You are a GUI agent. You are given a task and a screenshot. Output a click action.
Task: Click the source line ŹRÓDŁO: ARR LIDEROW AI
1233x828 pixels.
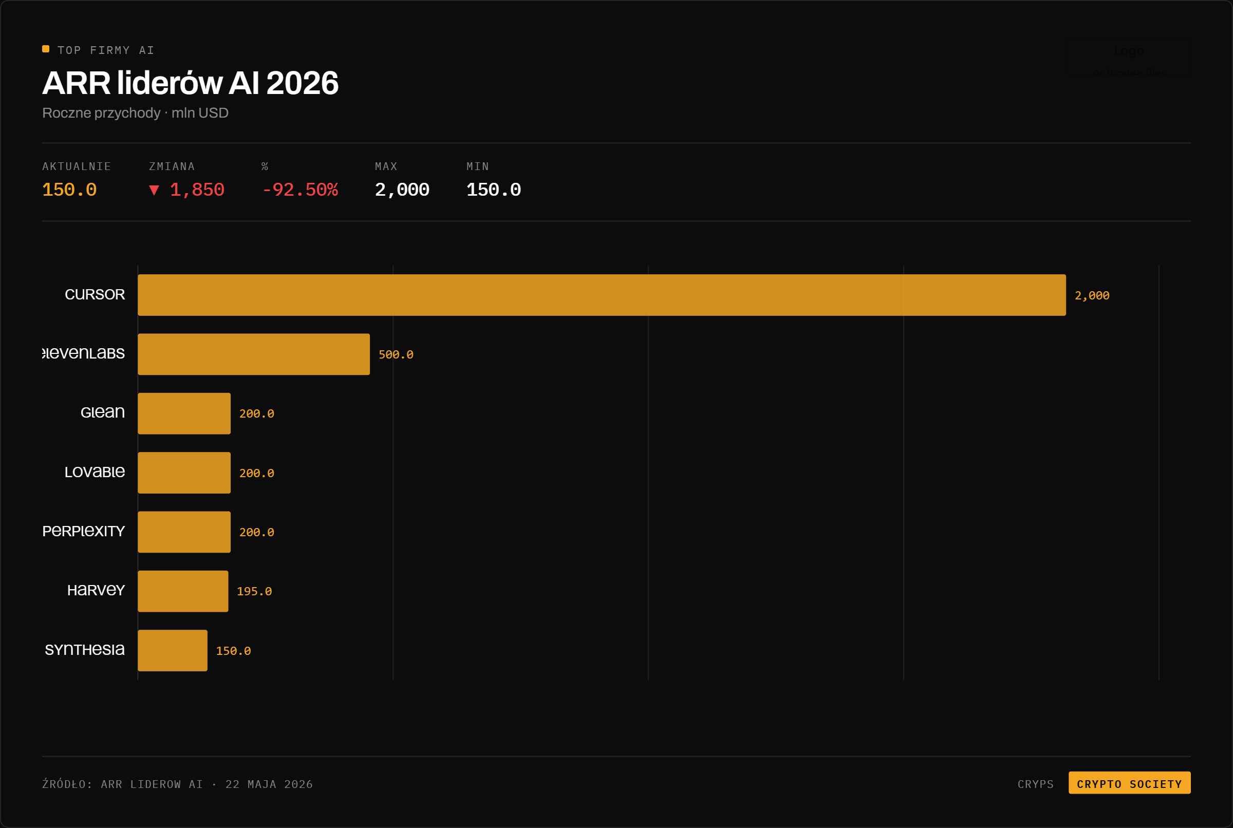(x=123, y=784)
